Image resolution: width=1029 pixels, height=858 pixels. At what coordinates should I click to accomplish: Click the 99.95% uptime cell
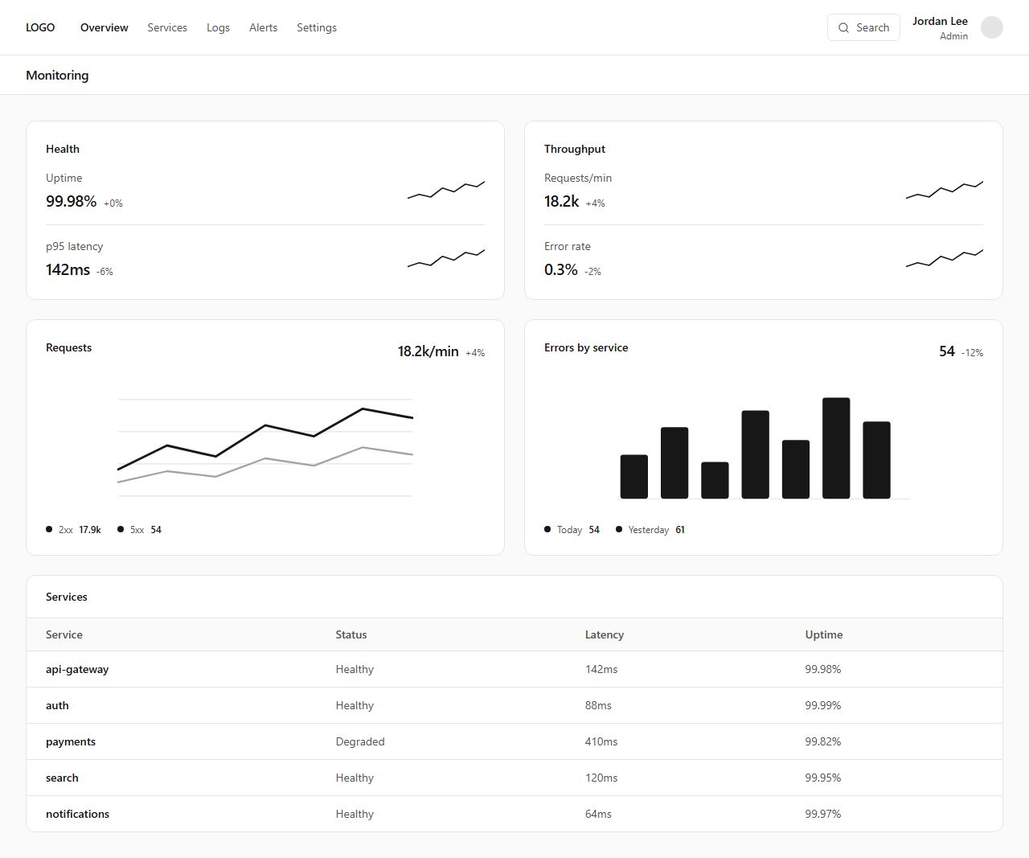click(x=823, y=778)
